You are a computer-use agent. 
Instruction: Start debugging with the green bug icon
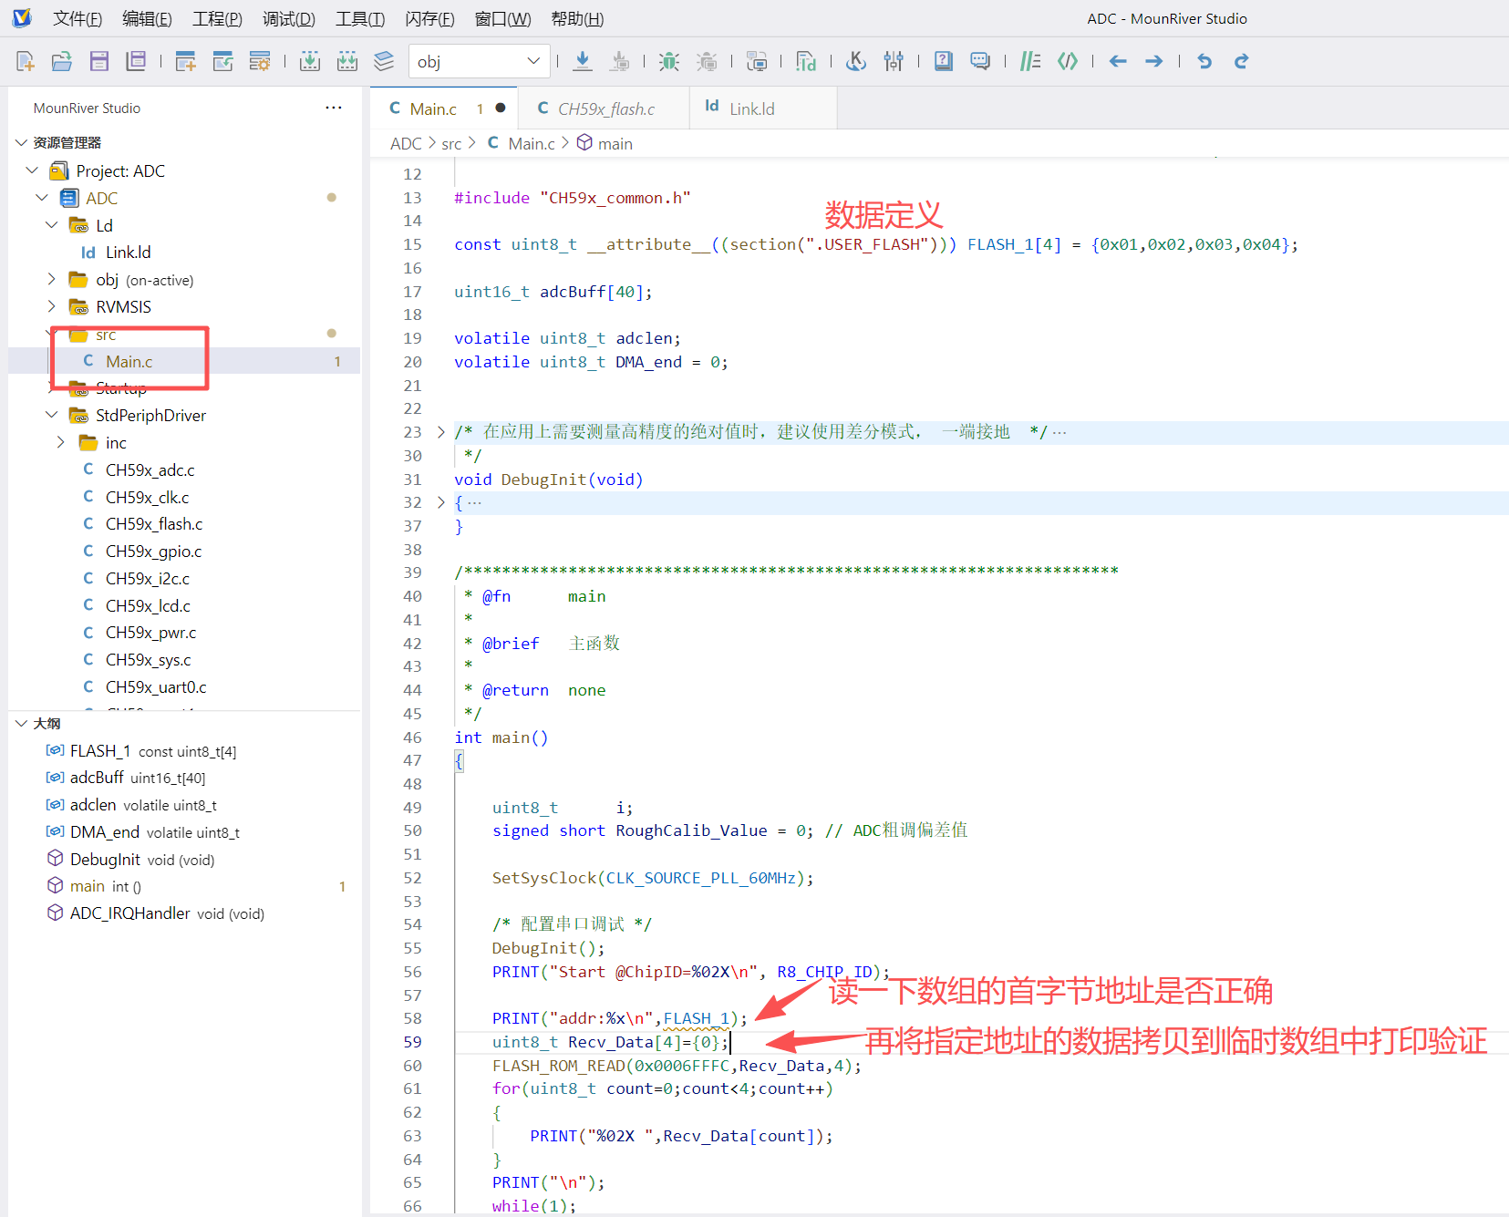pyautogui.click(x=669, y=61)
